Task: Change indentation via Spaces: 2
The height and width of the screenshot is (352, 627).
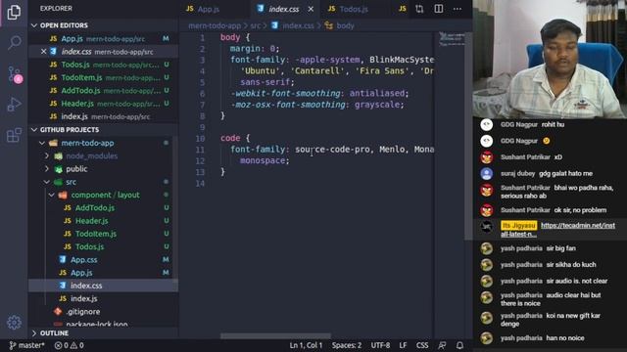Action: pyautogui.click(x=346, y=345)
